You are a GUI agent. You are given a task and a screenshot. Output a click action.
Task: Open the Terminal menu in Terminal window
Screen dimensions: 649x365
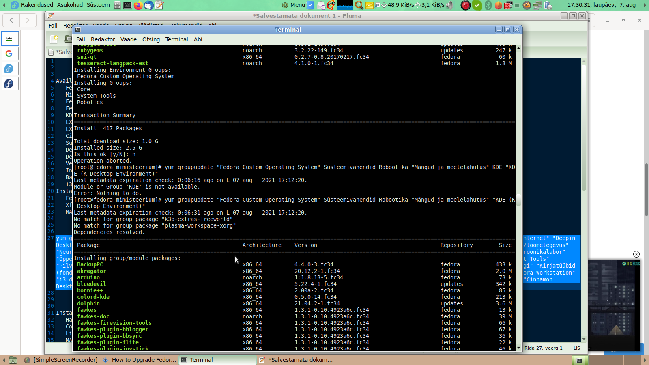pos(176,39)
